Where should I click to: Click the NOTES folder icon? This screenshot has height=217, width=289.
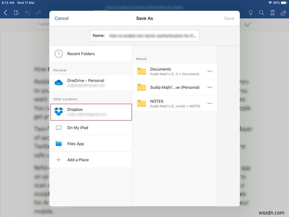(142, 103)
